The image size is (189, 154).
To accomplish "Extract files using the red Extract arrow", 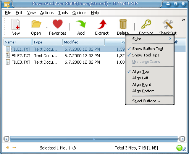I will pos(102,24).
